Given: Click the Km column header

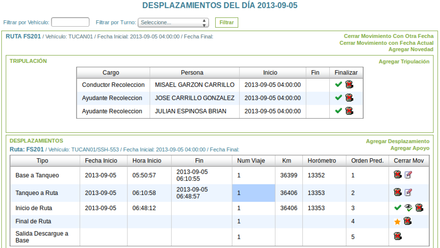Looking at the screenshot, I should tap(289, 161).
